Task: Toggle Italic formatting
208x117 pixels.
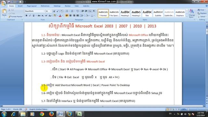Action: pos(30,16)
